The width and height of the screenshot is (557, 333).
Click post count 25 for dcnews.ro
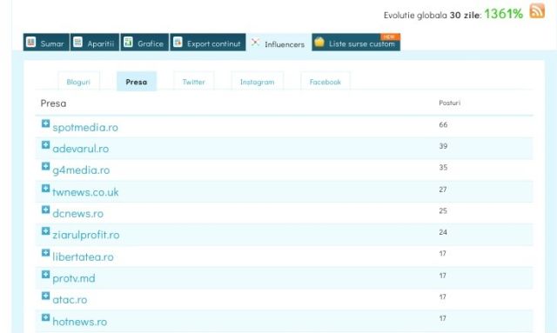click(x=443, y=210)
